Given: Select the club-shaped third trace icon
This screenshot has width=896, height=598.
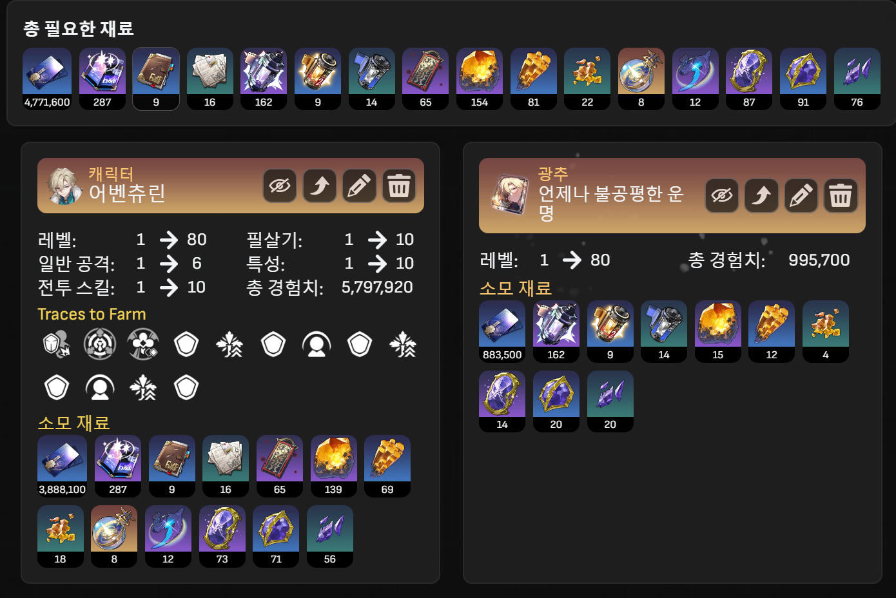Looking at the screenshot, I should [x=143, y=344].
